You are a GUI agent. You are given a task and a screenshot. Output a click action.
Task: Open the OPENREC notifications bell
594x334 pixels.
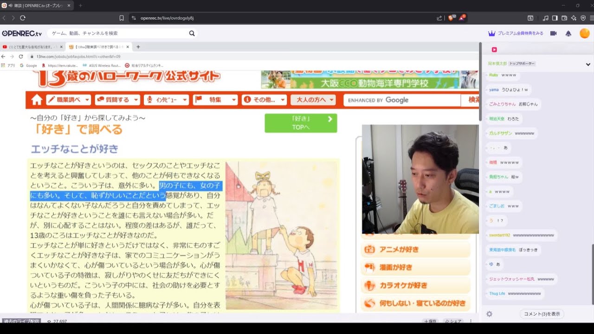point(568,33)
